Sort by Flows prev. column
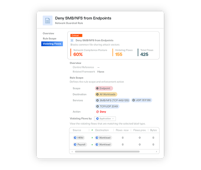 140,130
